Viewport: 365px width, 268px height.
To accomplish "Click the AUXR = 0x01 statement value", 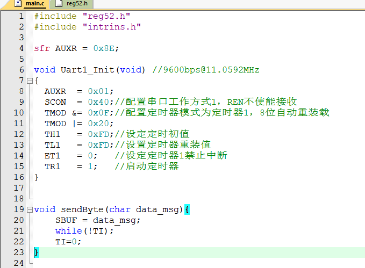I will [x=98, y=91].
